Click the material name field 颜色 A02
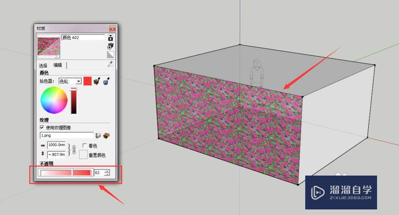399x215 pixels. coord(83,37)
